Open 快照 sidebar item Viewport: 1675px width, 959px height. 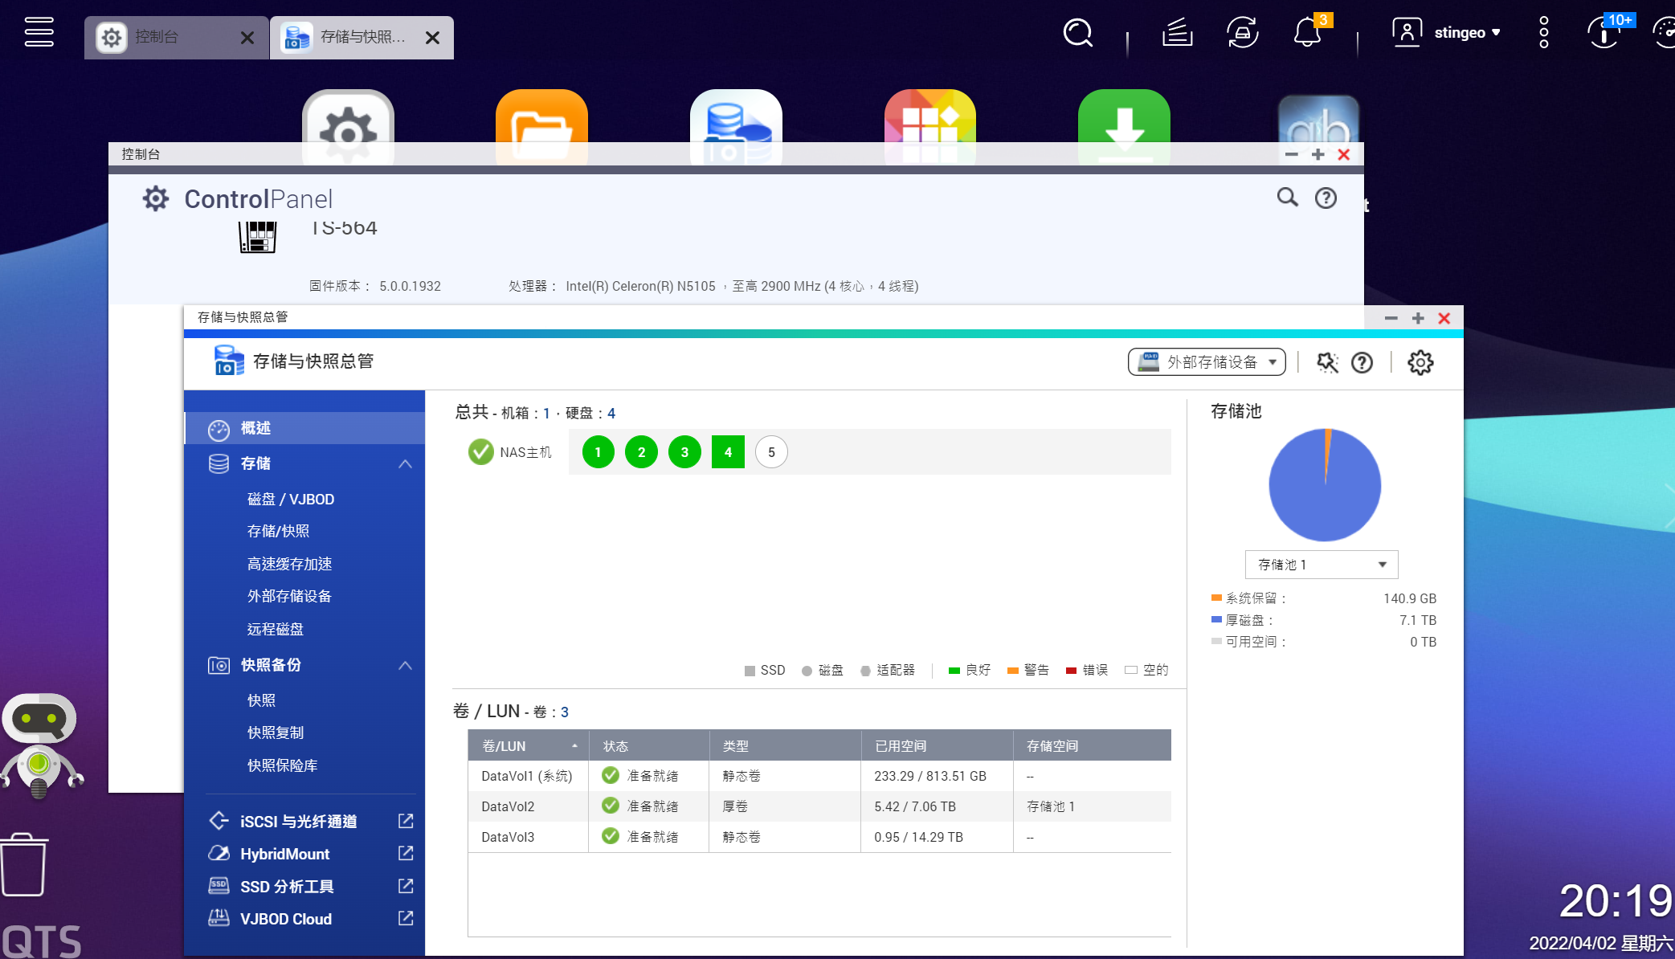tap(261, 700)
